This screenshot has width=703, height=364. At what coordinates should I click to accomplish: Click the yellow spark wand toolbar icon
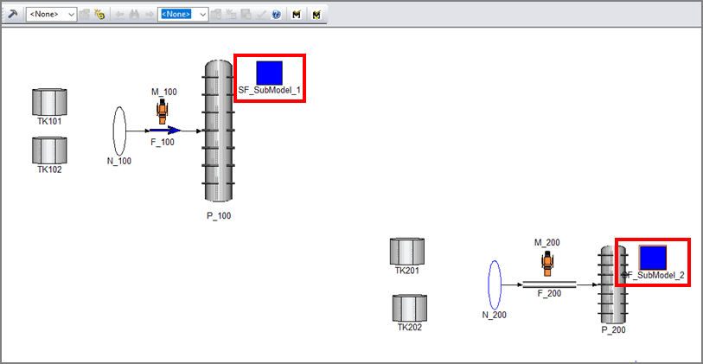99,15
